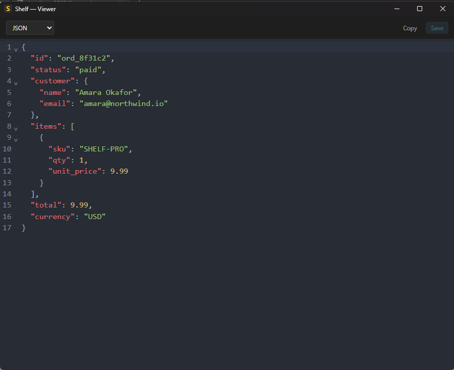The height and width of the screenshot is (370, 454).
Task: Click the unit_price value 9.99 on line 12
Action: pyautogui.click(x=119, y=172)
